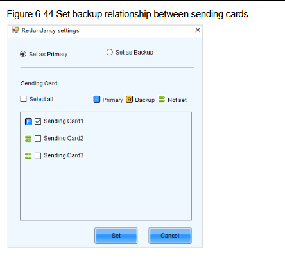Image resolution: width=285 pixels, height=260 pixels.
Task: Click the Cancel button
Action: coord(170,236)
